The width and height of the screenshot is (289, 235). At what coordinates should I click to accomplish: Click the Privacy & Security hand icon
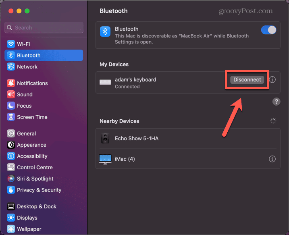pyautogui.click(x=11, y=190)
